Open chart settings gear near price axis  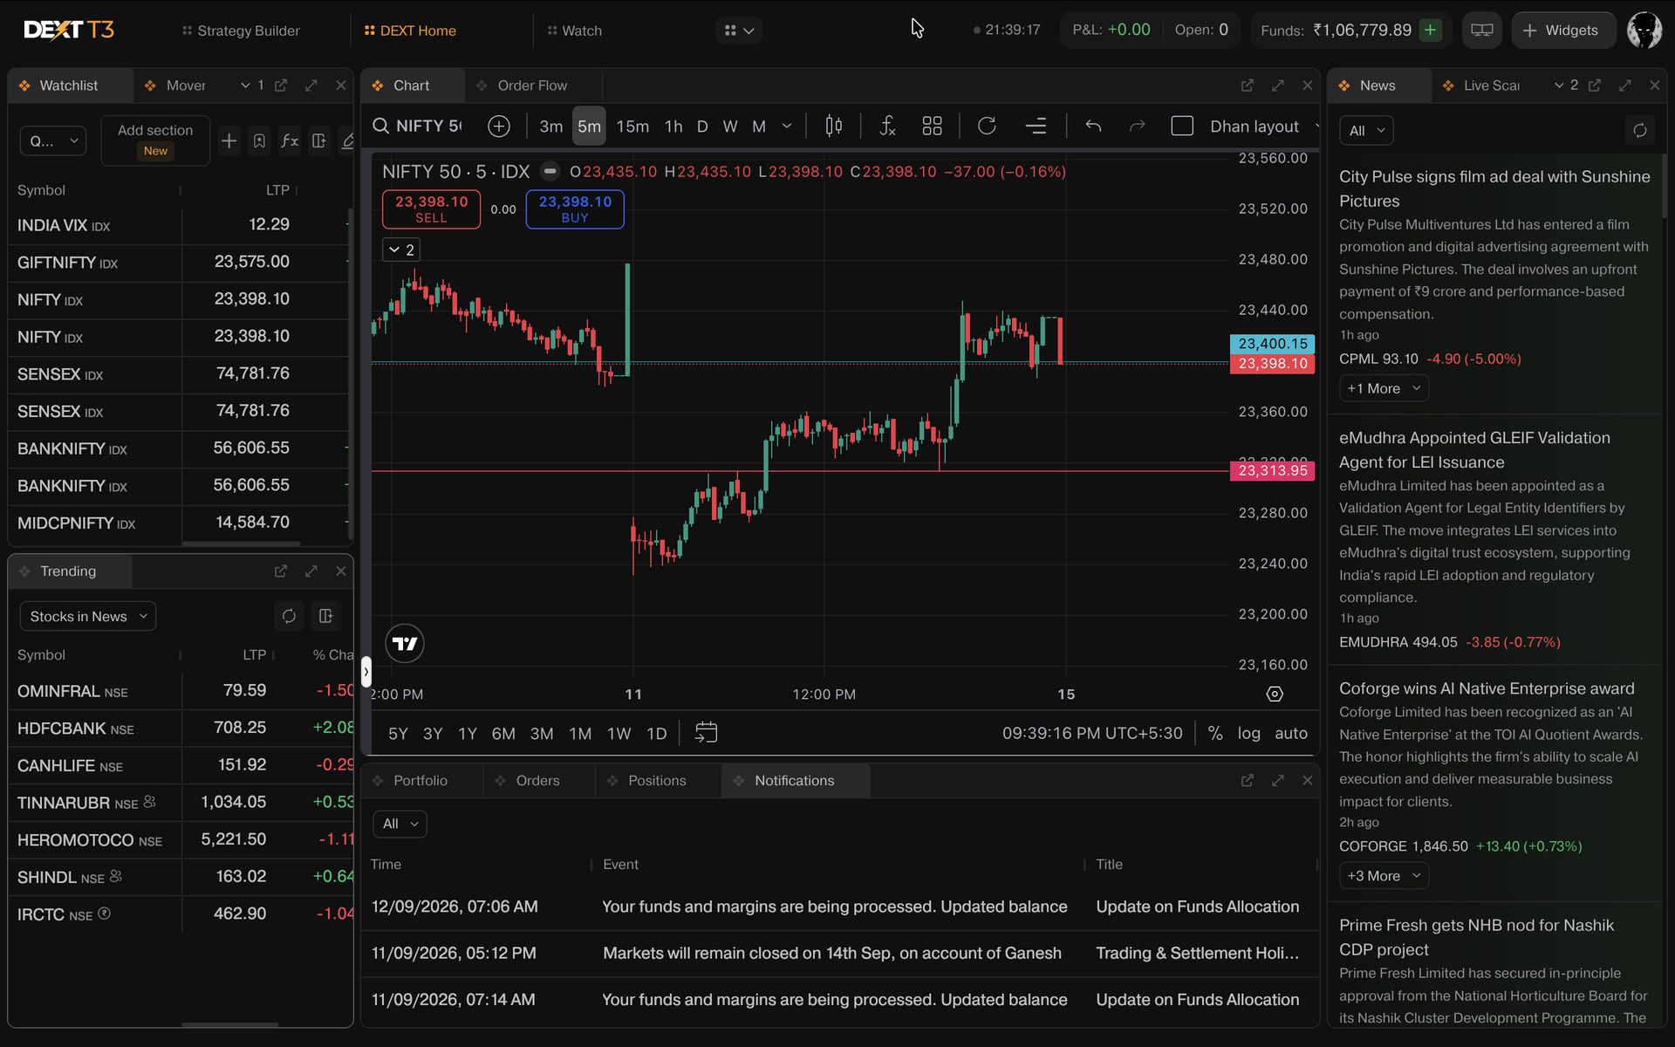1275,695
